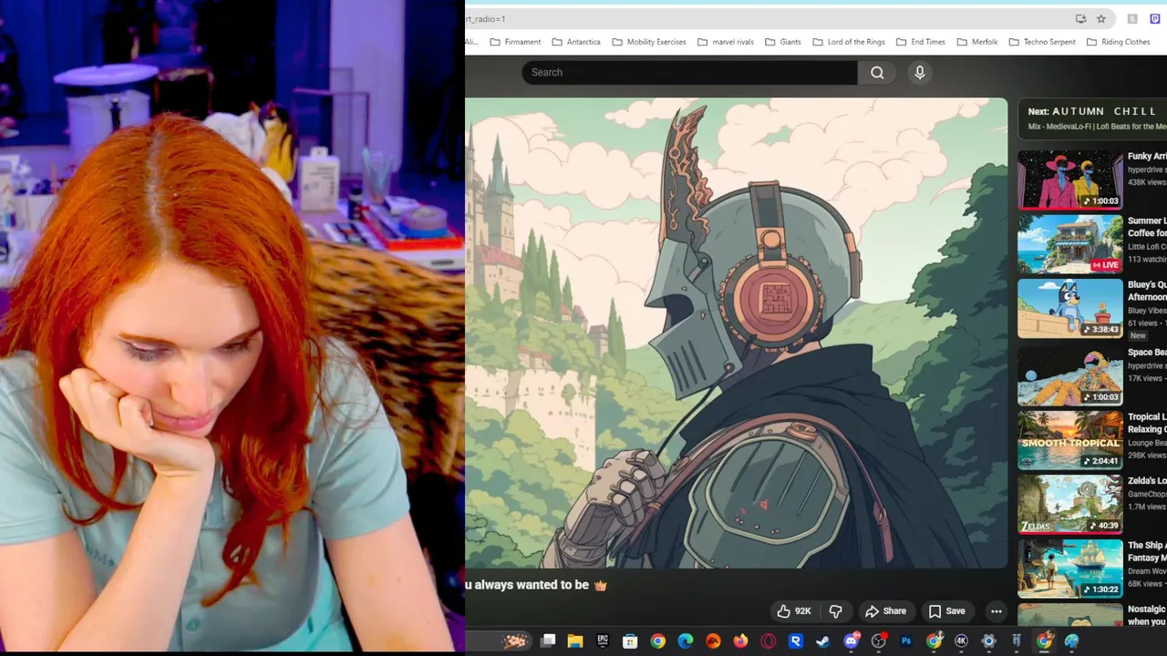Open the Funky video with two figures thumbnail

point(1070,179)
